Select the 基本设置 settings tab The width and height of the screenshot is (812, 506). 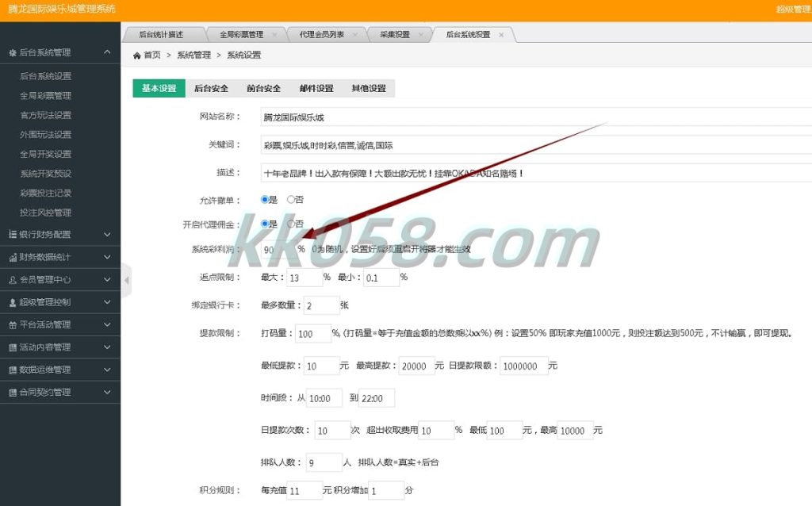pyautogui.click(x=159, y=88)
